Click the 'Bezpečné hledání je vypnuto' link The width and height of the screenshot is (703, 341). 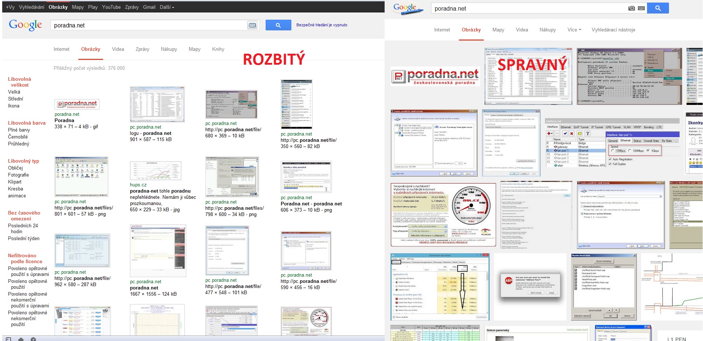(x=322, y=25)
